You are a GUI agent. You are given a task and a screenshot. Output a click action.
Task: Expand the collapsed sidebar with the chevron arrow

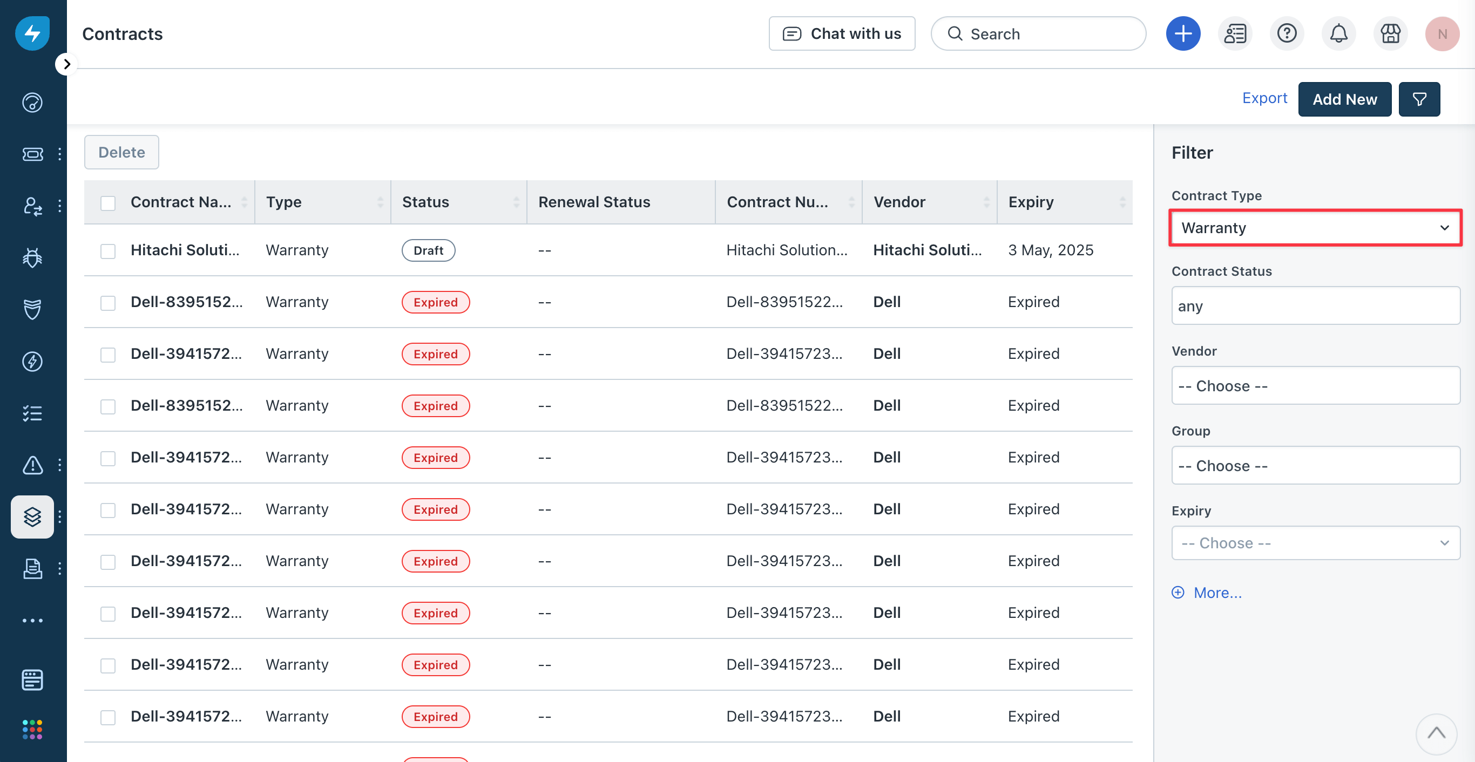pos(66,64)
